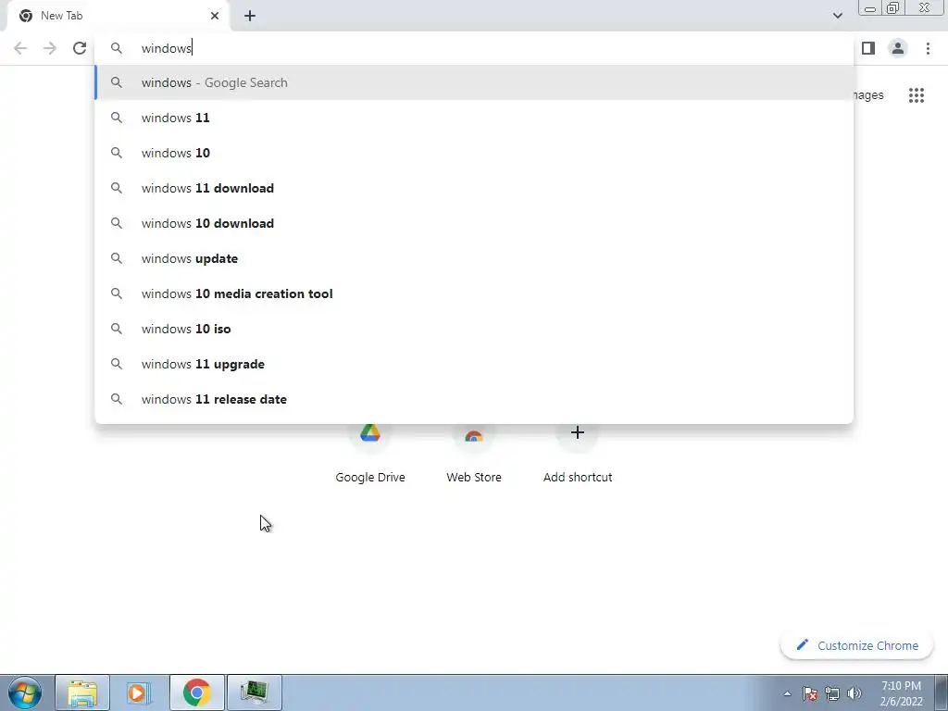Screen dimensions: 948x711
Task: Open the clock showing 7:10 PM
Action: (901, 693)
